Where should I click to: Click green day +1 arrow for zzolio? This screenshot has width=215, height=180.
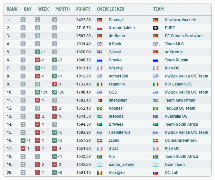(23, 140)
